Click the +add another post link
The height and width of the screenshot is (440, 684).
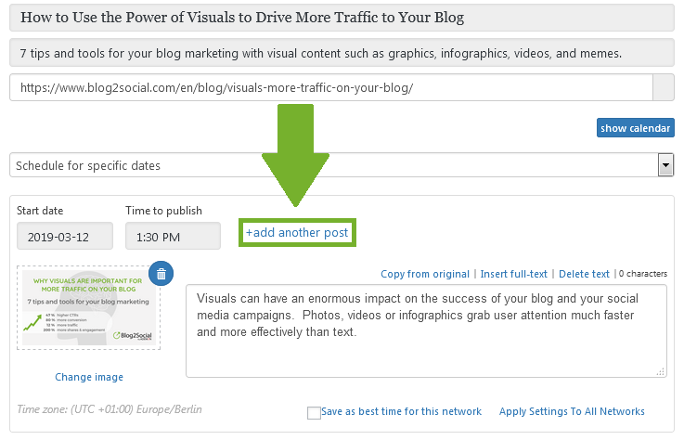point(297,232)
